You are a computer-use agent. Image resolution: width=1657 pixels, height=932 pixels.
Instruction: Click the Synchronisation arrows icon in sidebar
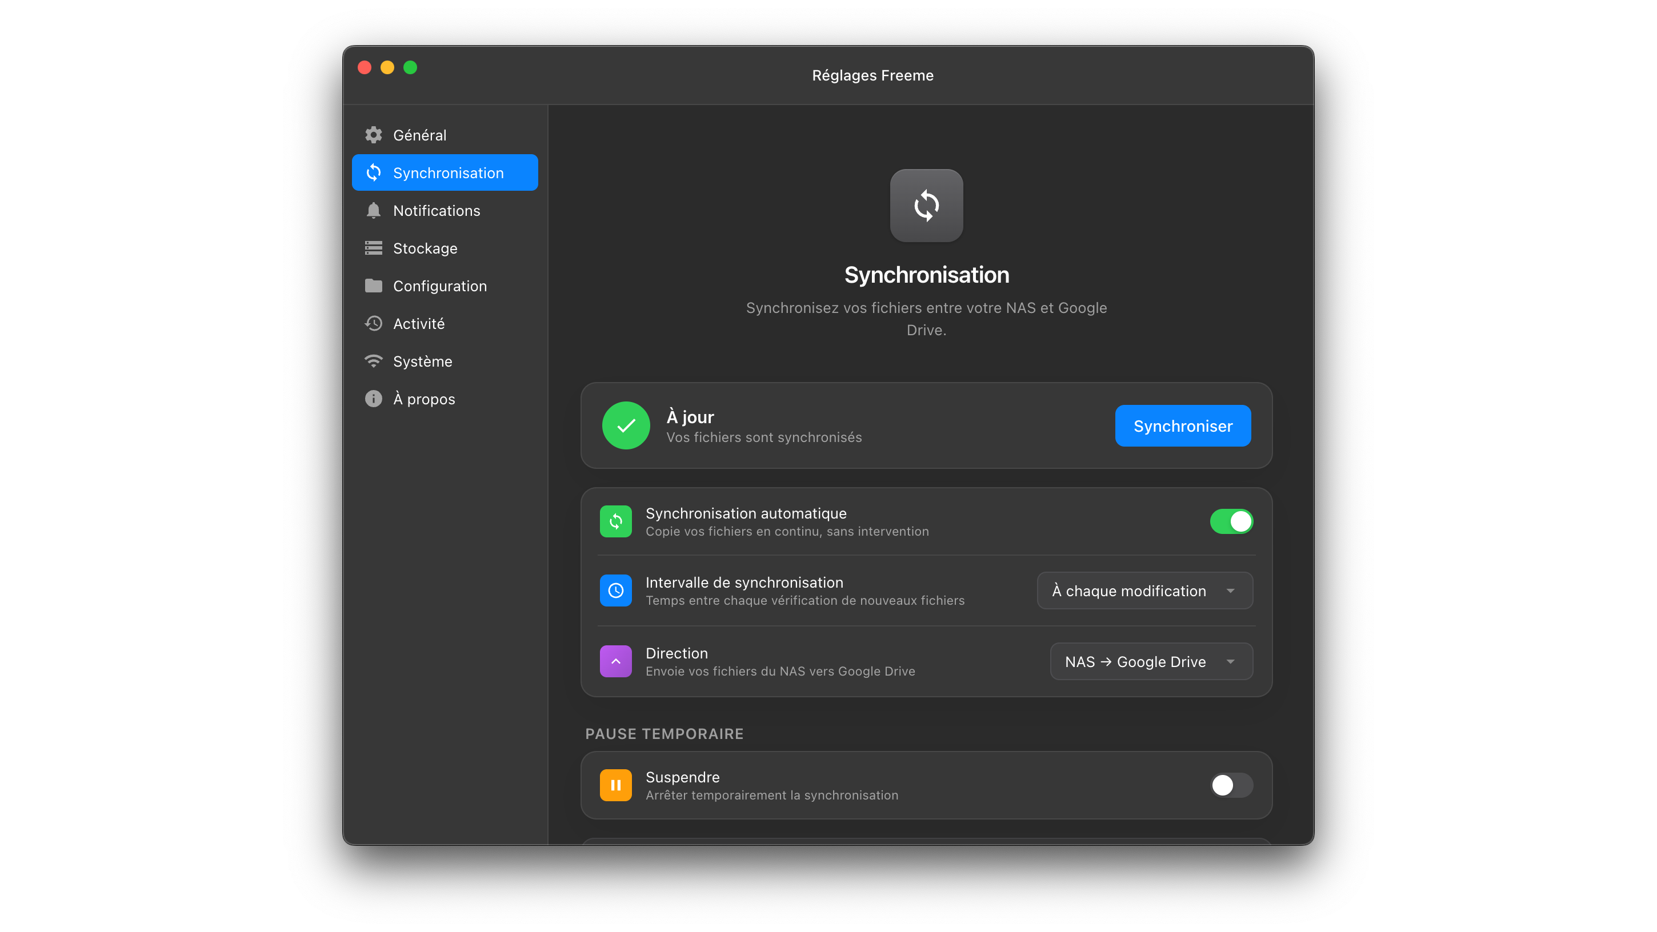click(373, 173)
